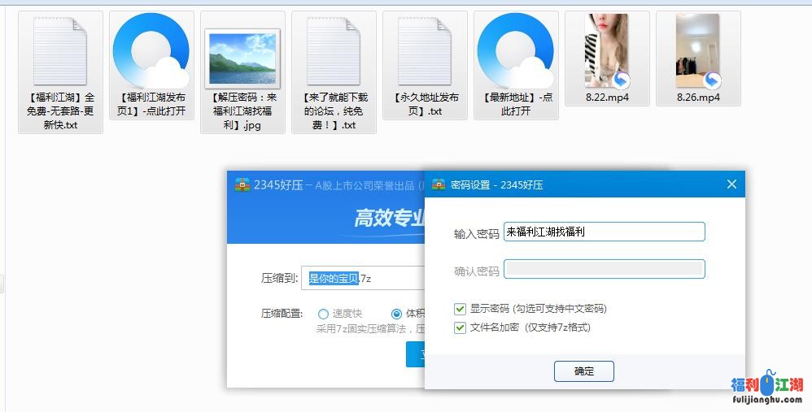
Task: Open the 最新地址 browser shortcut icon
Action: coord(516,50)
